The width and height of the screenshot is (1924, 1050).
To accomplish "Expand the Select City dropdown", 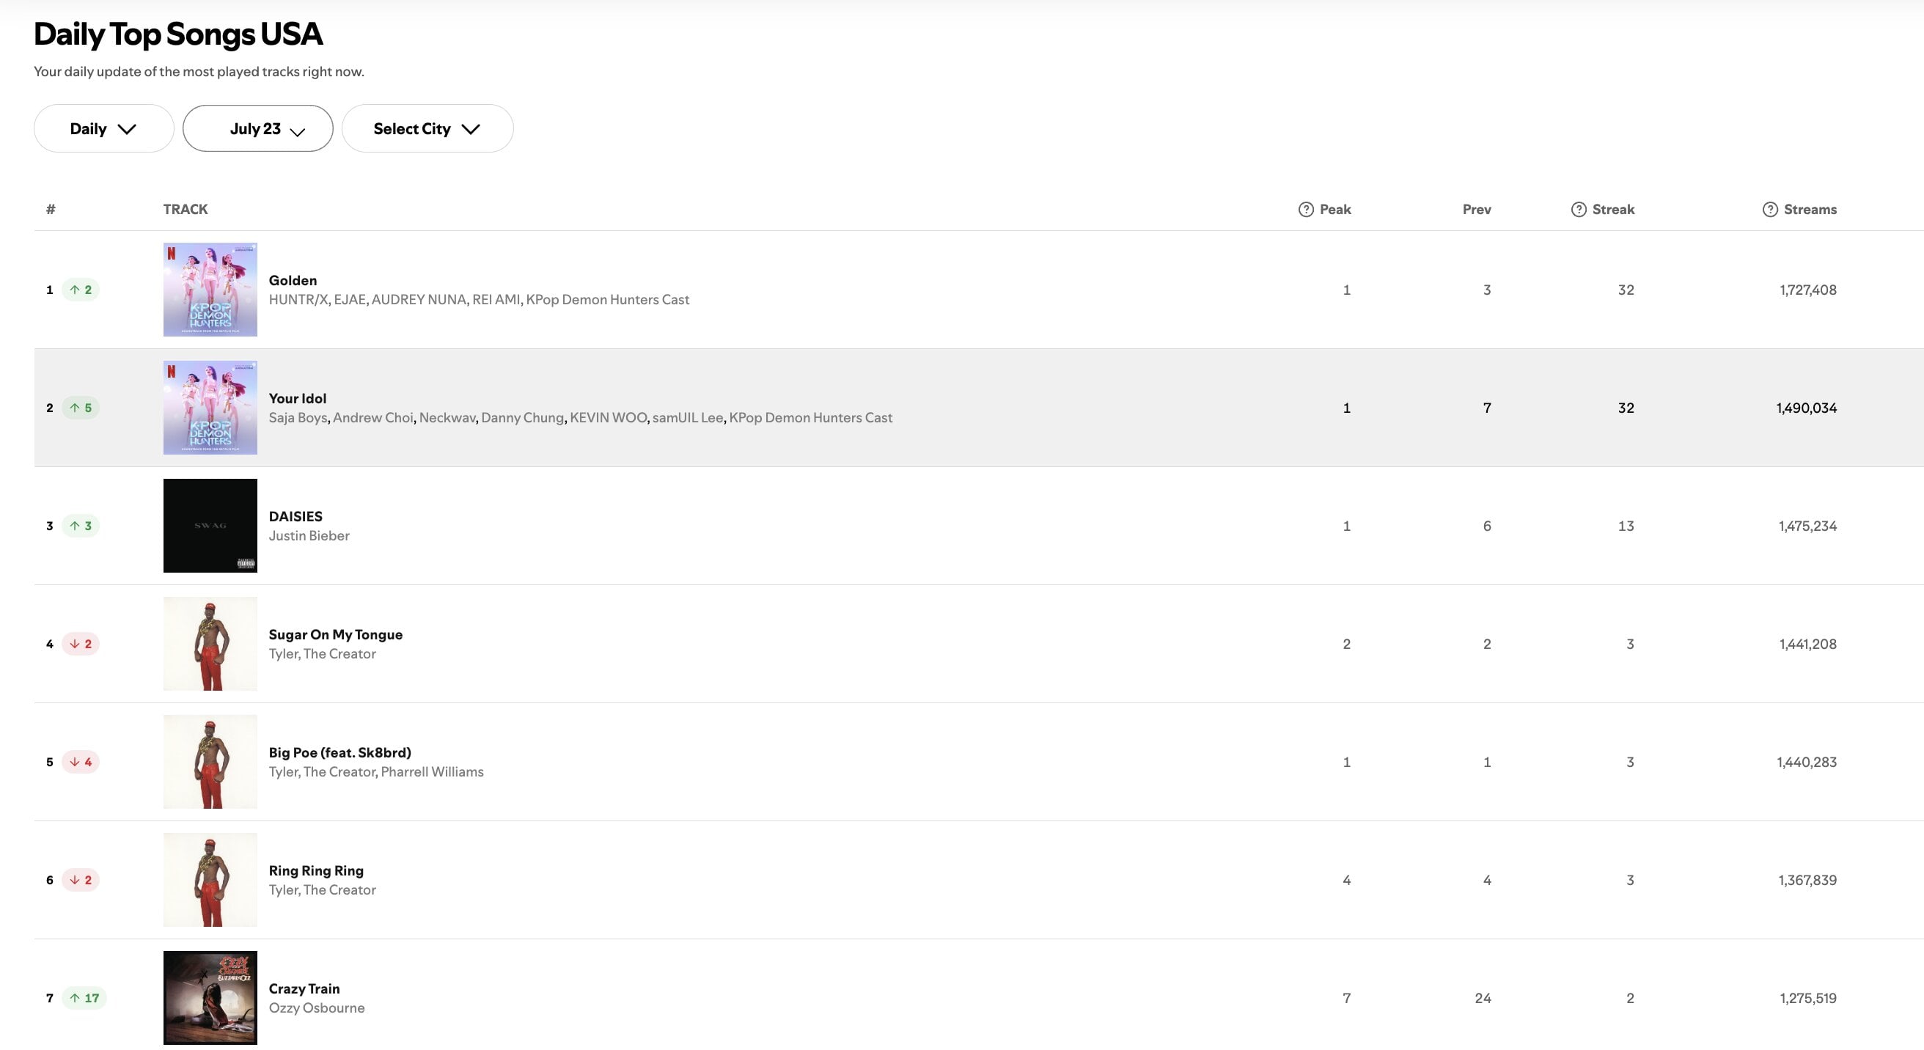I will click(x=427, y=128).
